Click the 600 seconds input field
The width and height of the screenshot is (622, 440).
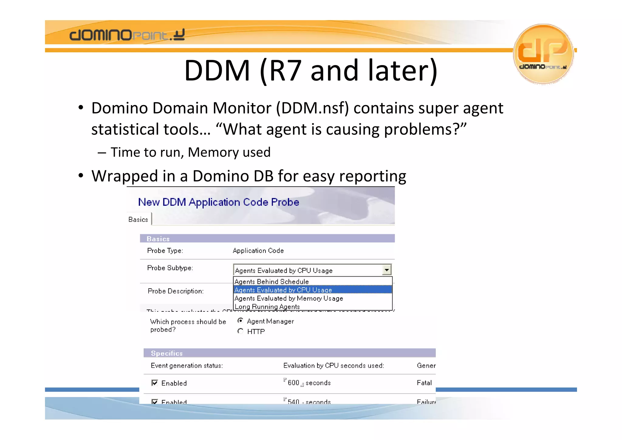click(293, 383)
